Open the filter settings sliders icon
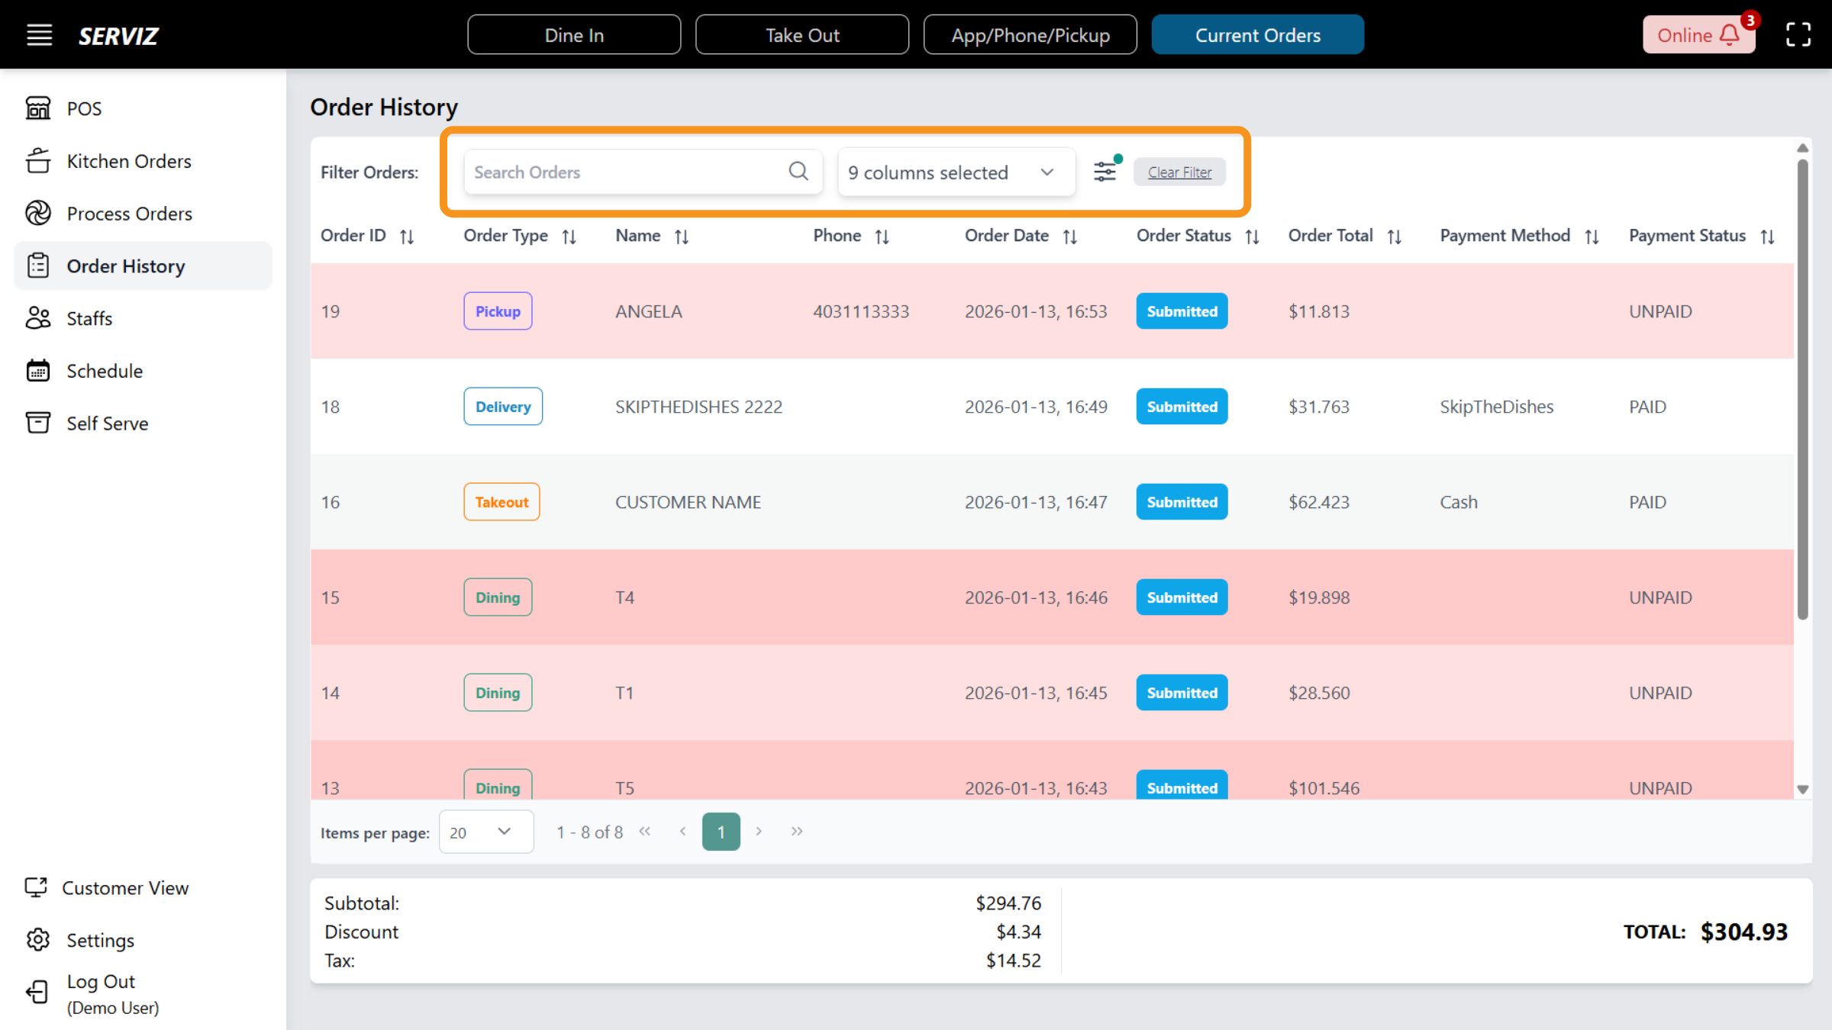 point(1104,172)
